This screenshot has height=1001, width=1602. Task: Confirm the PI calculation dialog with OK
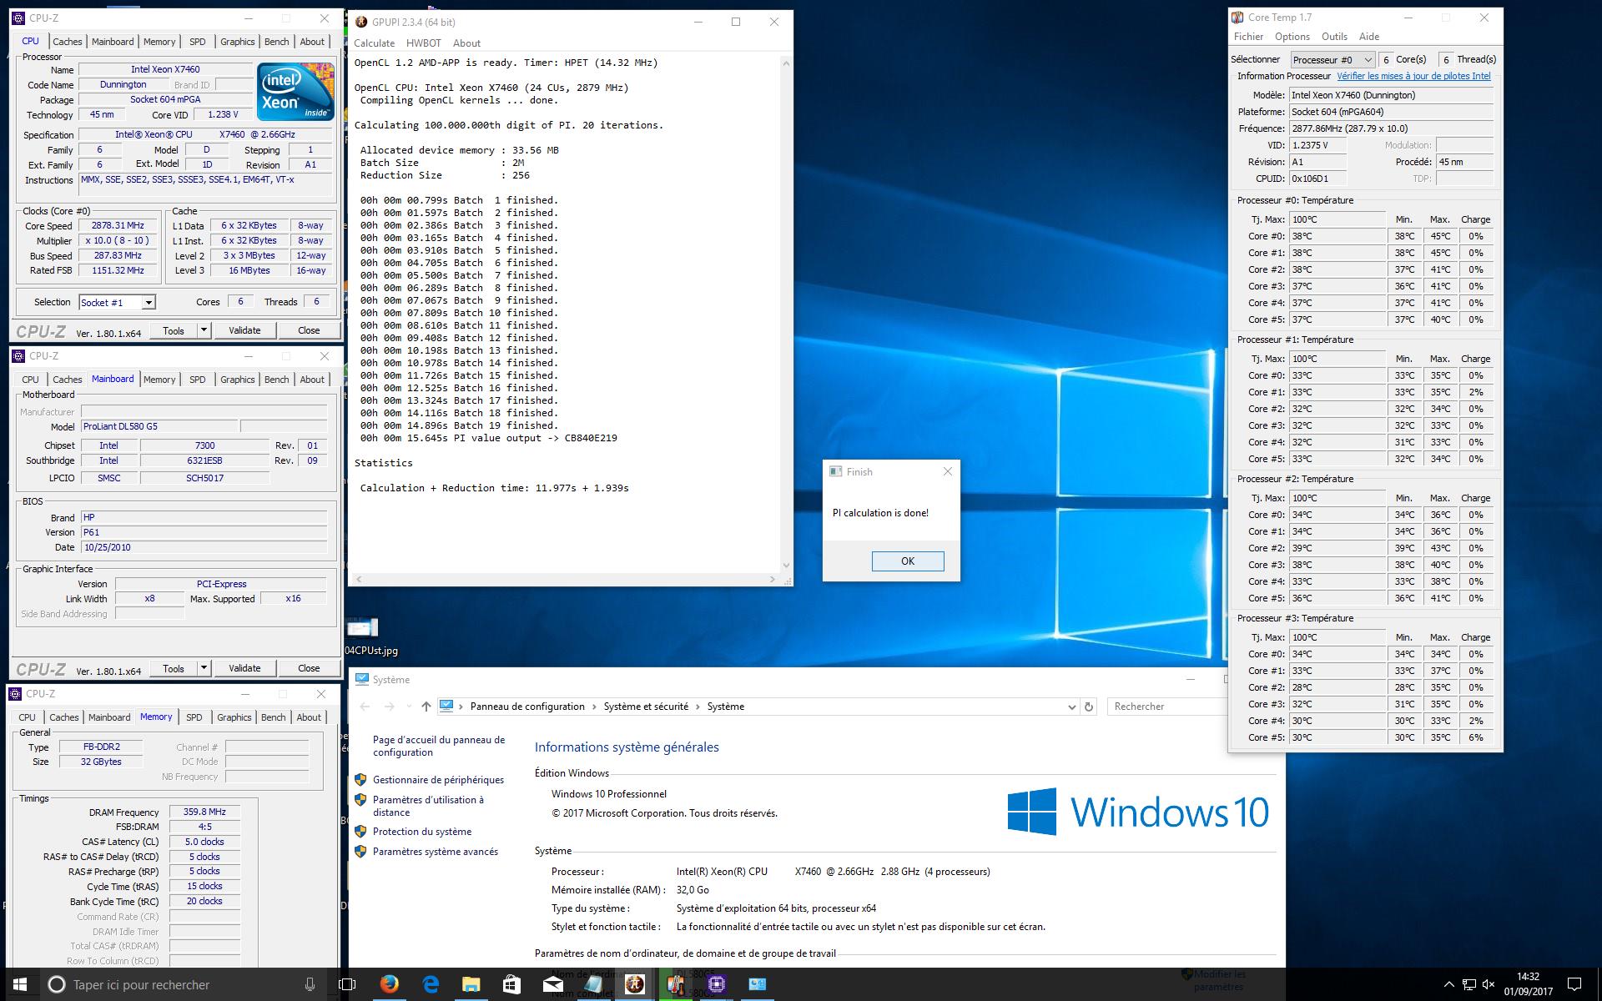(x=908, y=561)
